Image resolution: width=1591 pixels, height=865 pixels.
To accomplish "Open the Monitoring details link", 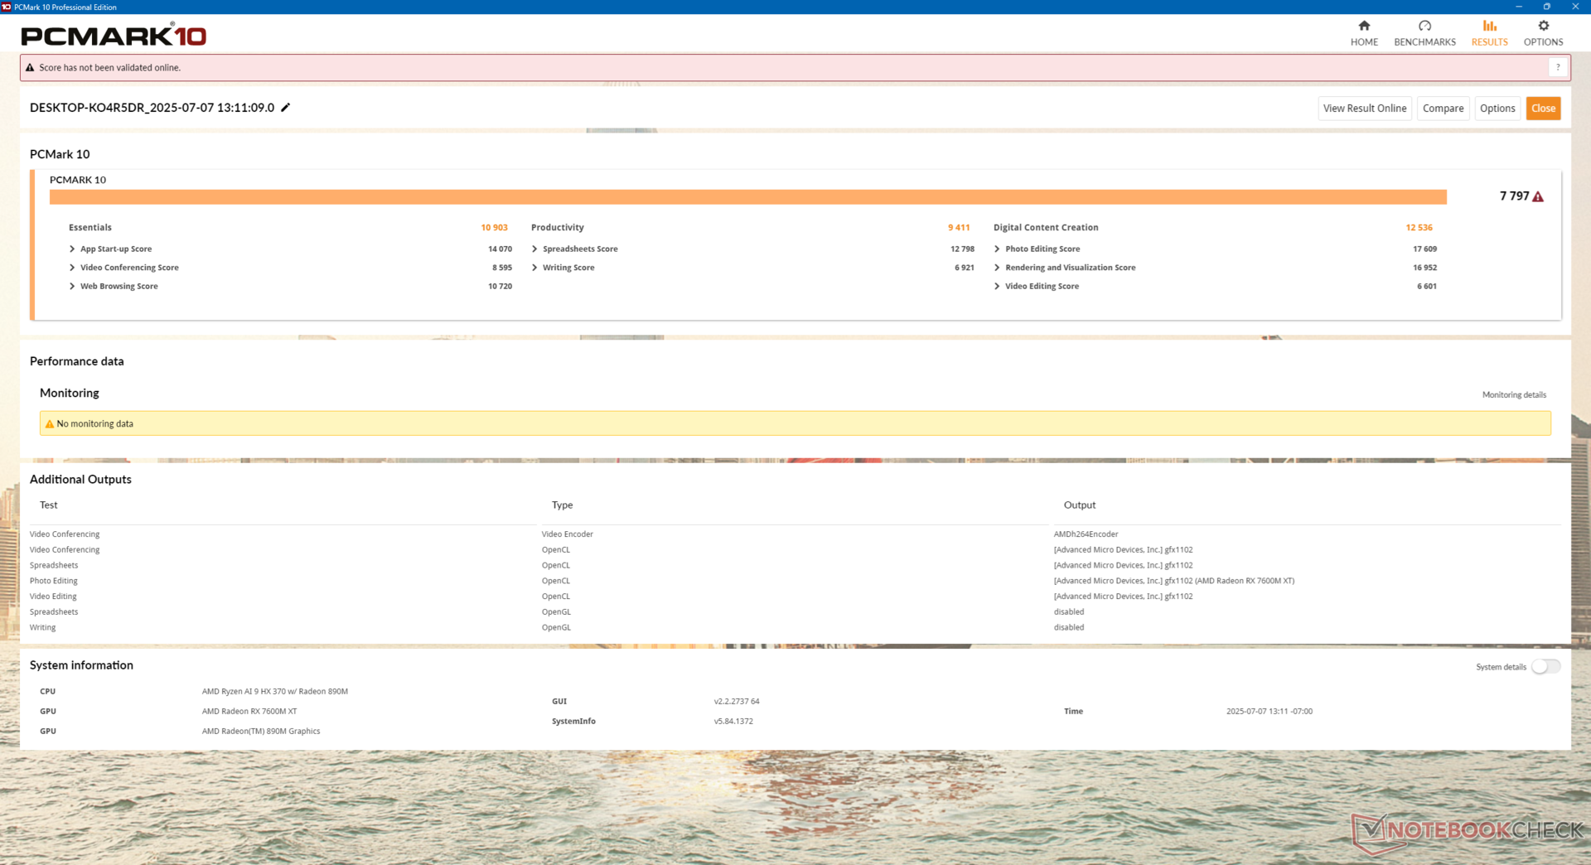I will pos(1513,395).
